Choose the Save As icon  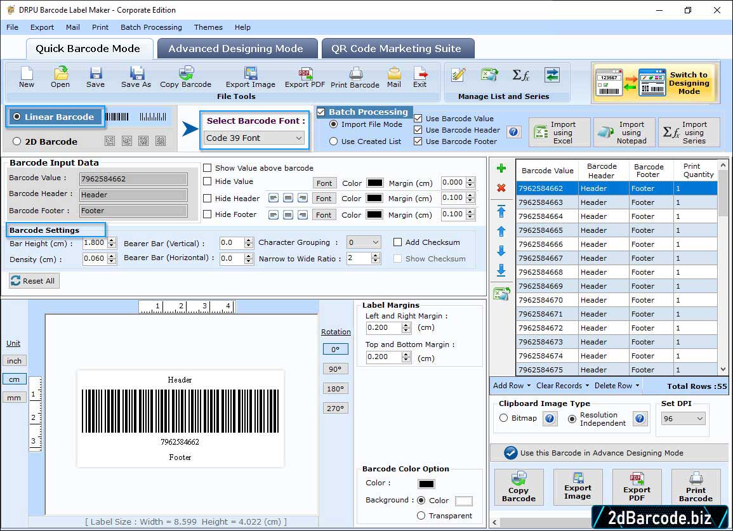coord(136,77)
